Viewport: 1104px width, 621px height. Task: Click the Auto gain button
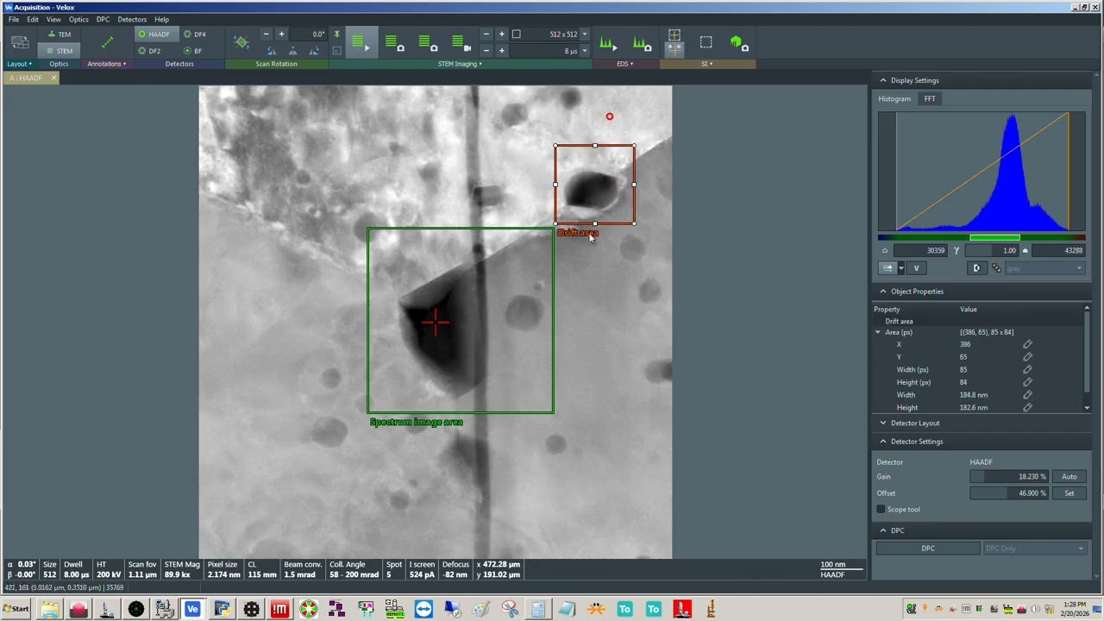1069,477
